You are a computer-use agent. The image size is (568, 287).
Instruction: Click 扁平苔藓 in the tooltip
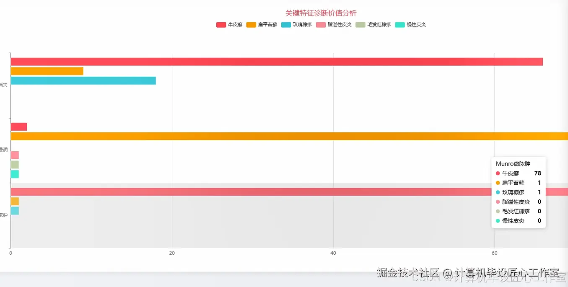(513, 183)
